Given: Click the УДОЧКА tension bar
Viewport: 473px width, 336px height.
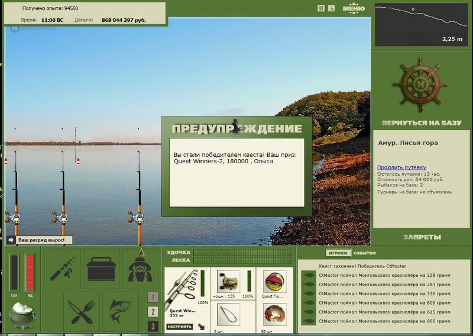Looking at the screenshot, I should tap(242, 253).
